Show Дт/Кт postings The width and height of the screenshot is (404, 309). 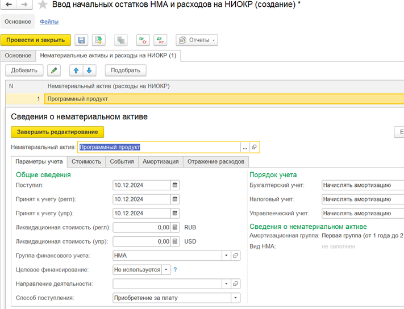pos(160,40)
